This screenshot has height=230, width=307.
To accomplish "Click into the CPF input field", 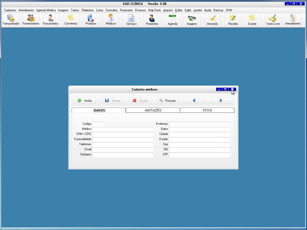I will click(x=200, y=155).
